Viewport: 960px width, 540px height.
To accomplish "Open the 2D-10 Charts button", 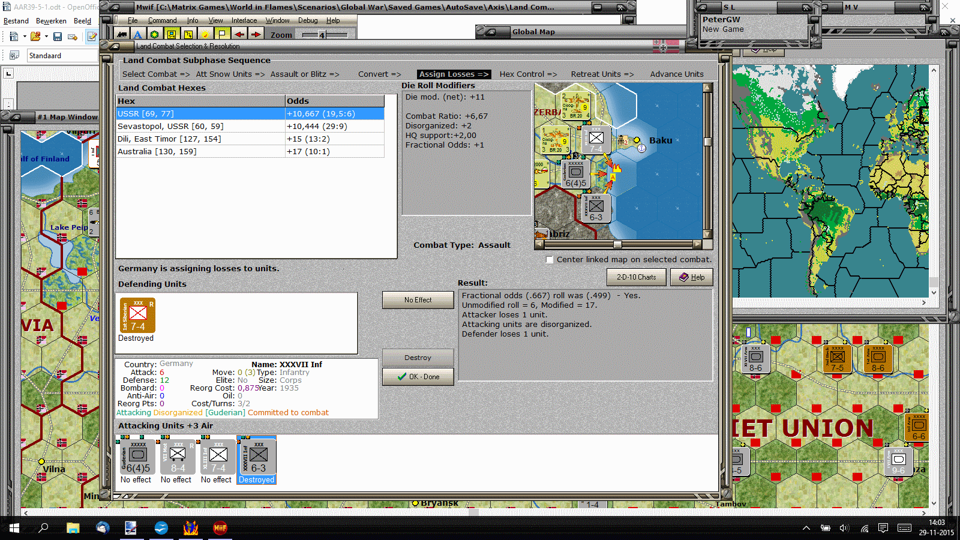I will click(x=636, y=277).
